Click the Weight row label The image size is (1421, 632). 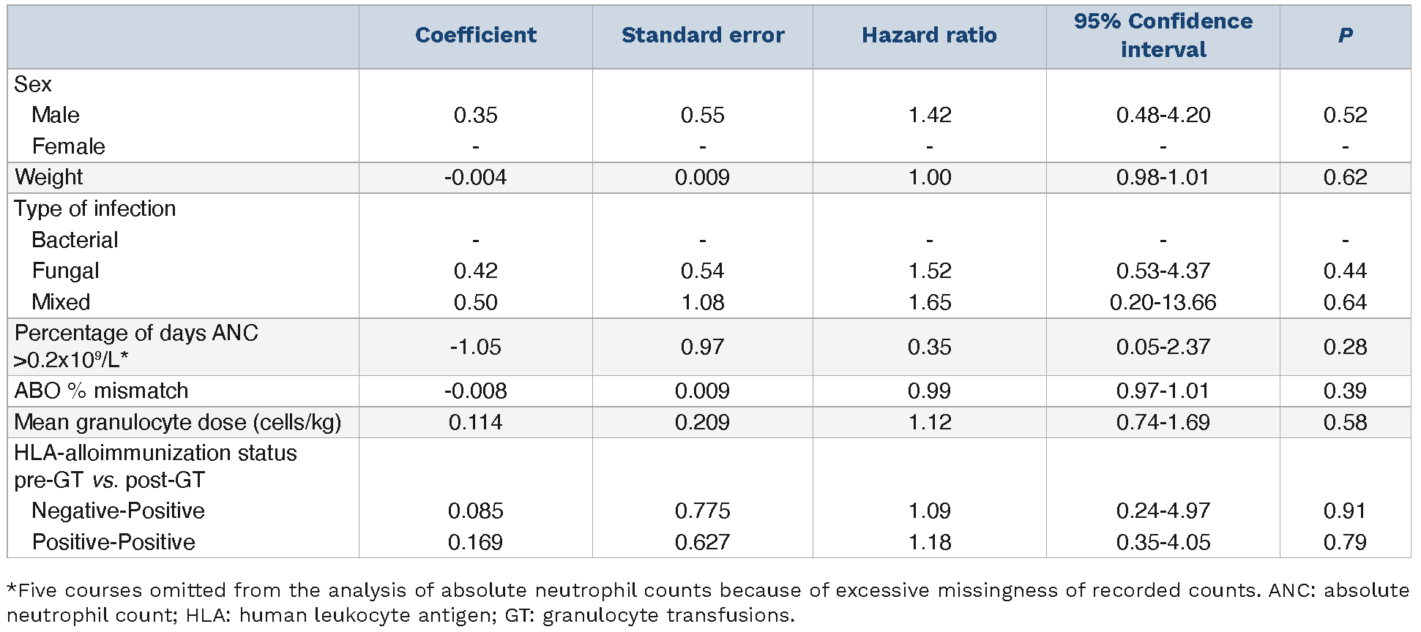(x=49, y=177)
